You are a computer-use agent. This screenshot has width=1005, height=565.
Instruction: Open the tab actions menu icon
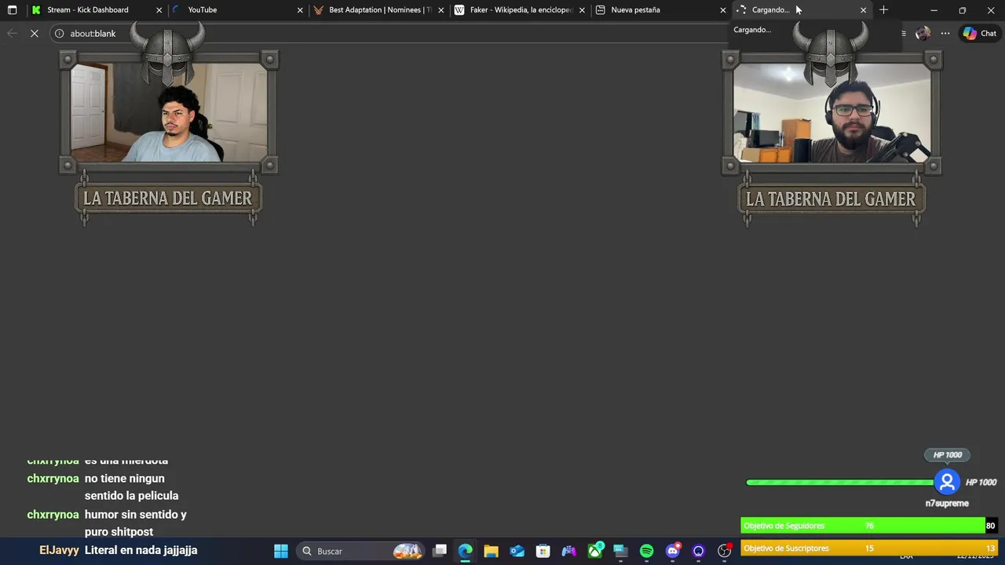pyautogui.click(x=12, y=10)
